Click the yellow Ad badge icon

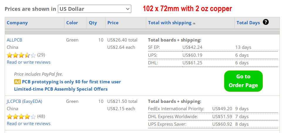[x=17, y=82]
